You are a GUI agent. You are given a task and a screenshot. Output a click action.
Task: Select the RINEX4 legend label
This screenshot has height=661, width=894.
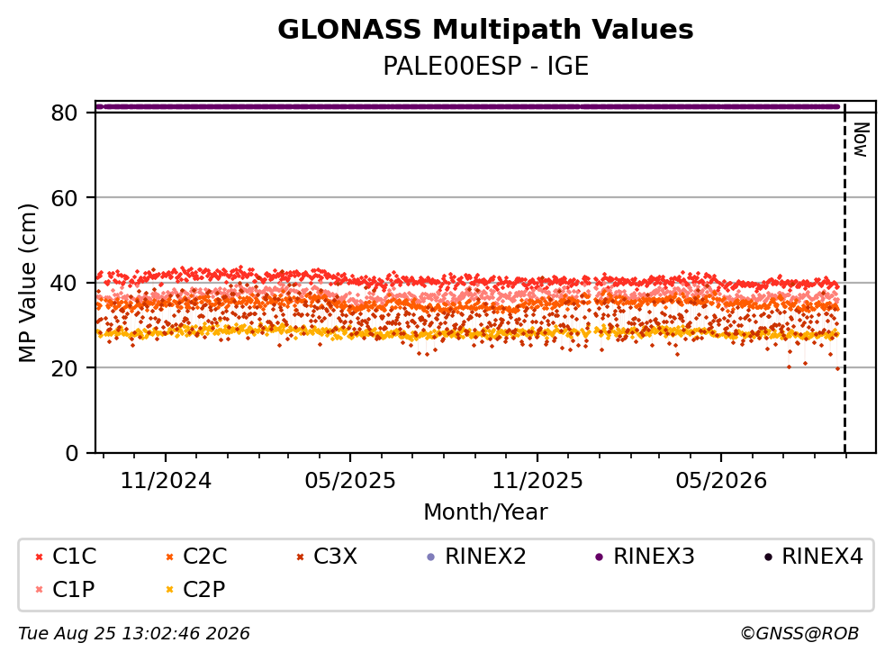pyautogui.click(x=822, y=556)
